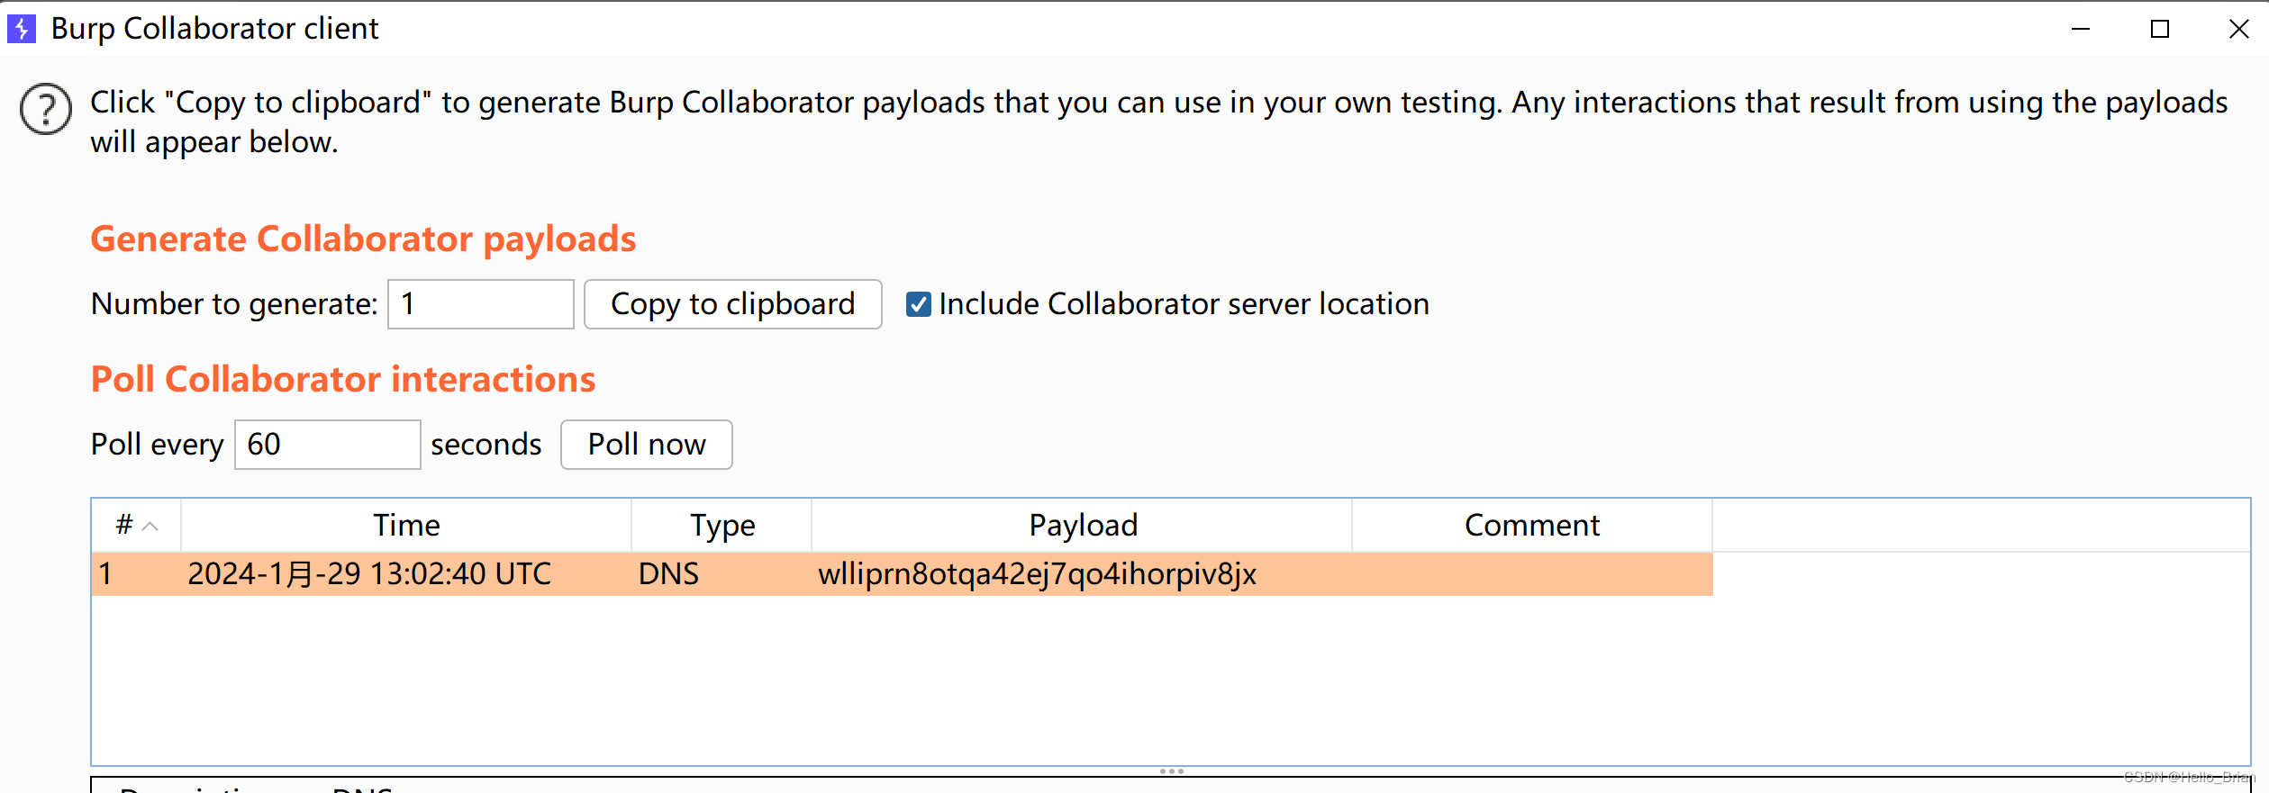Viewport: 2269px width, 793px height.
Task: Sort by the Time column header
Action: (406, 525)
